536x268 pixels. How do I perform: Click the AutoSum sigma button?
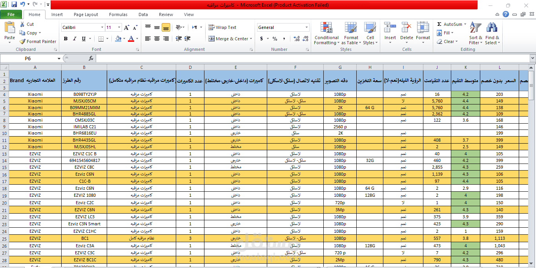[x=450, y=24]
